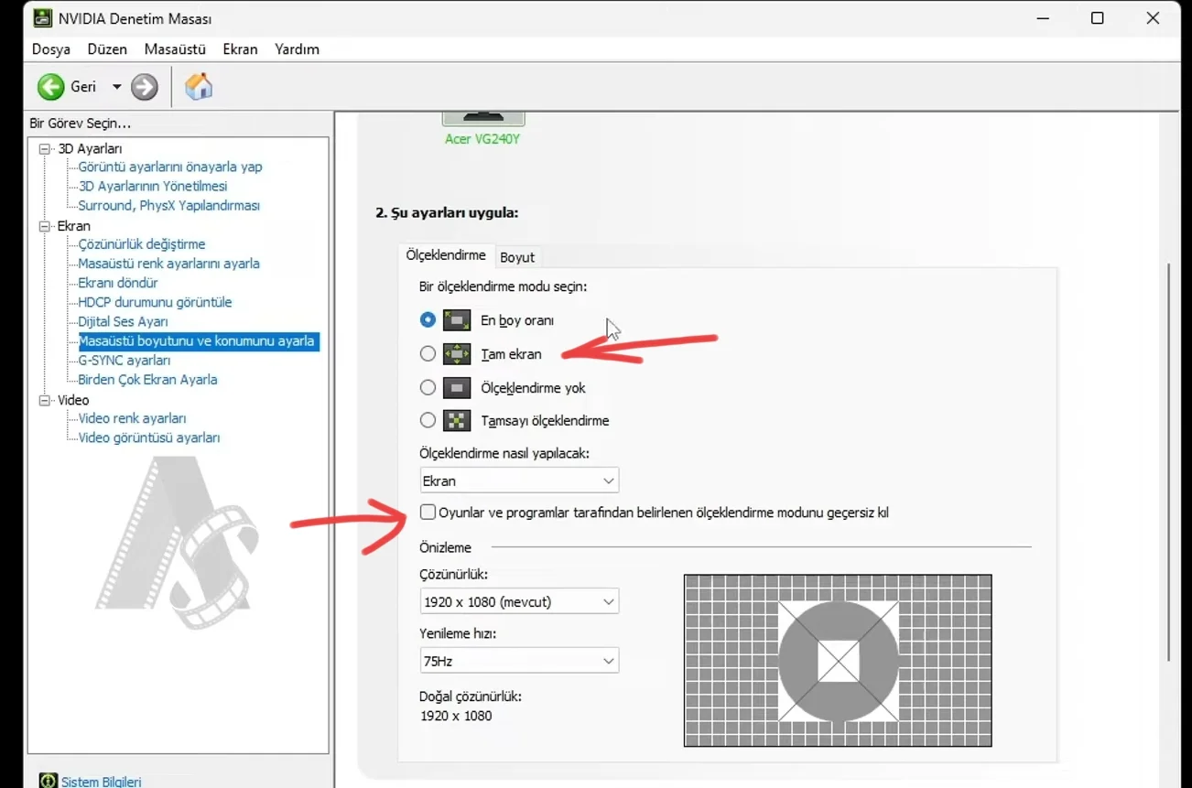Select the Tam ekran radio button

click(x=428, y=354)
